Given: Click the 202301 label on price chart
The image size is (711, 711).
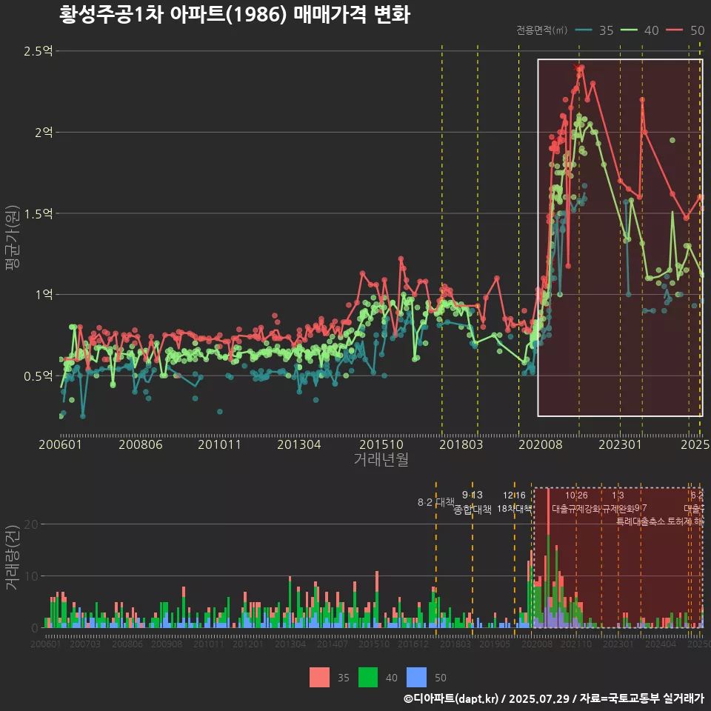Looking at the screenshot, I should (x=621, y=444).
